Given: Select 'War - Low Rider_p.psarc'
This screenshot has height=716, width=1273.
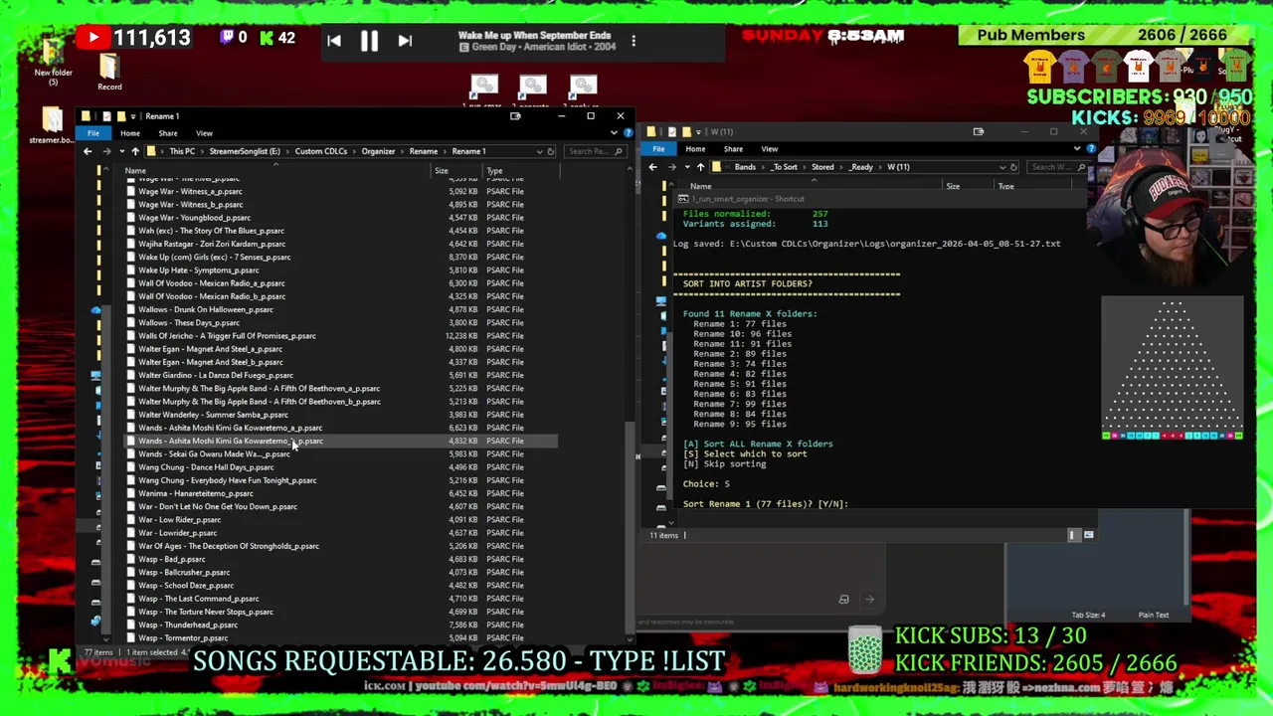Looking at the screenshot, I should [341, 519].
